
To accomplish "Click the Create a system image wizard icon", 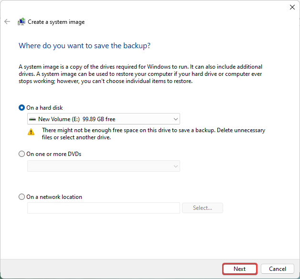I will (x=21, y=21).
